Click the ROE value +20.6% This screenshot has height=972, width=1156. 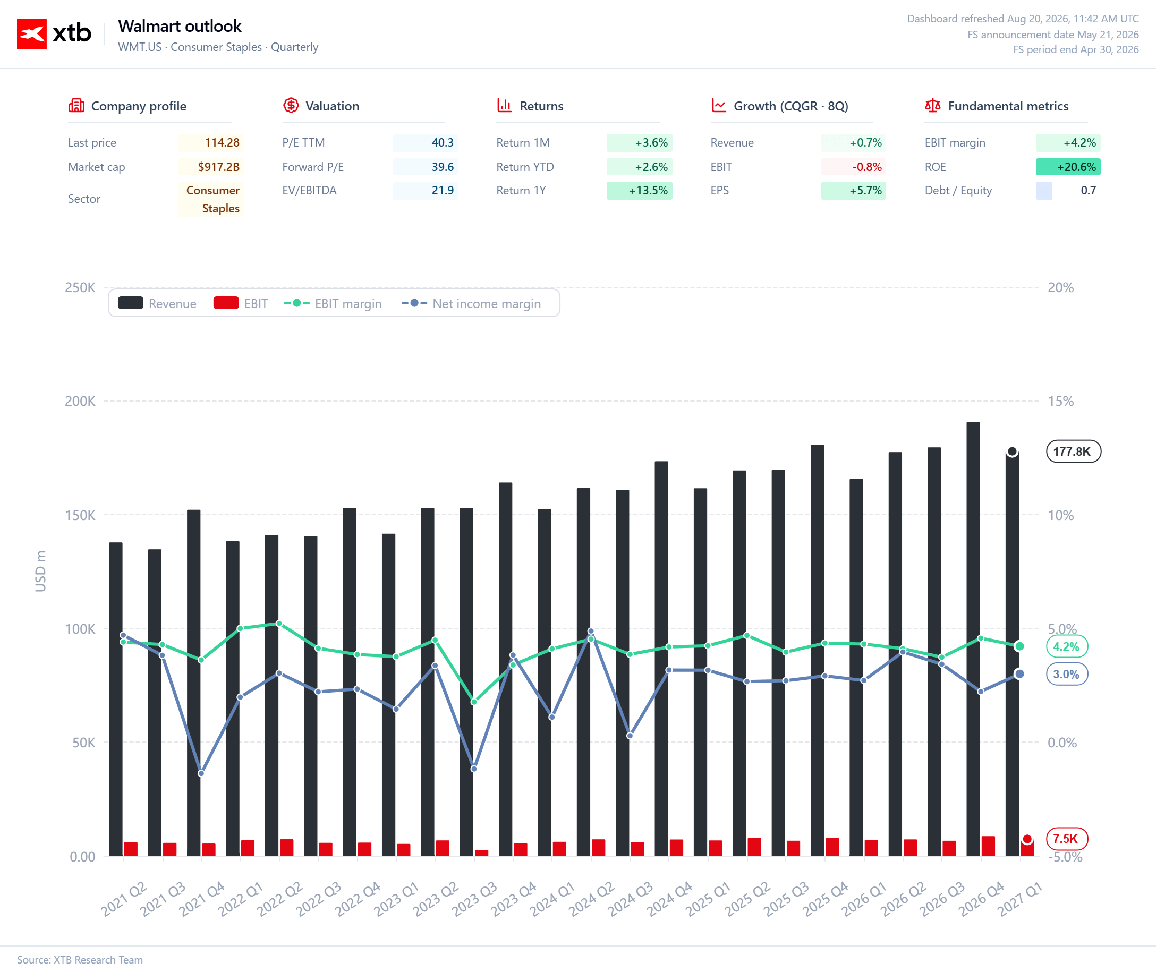coord(1068,167)
